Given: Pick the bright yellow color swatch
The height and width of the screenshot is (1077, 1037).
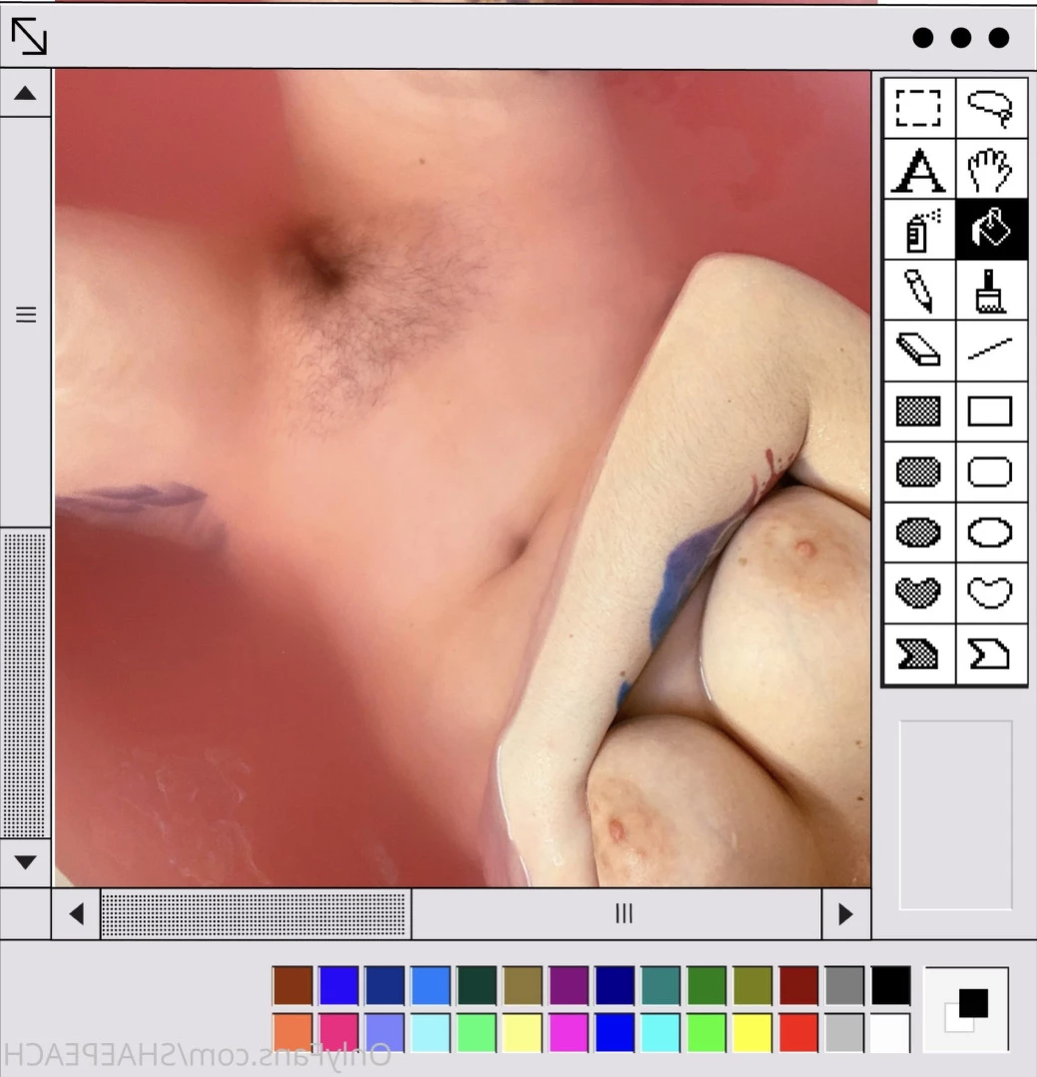Looking at the screenshot, I should pos(753,1032).
